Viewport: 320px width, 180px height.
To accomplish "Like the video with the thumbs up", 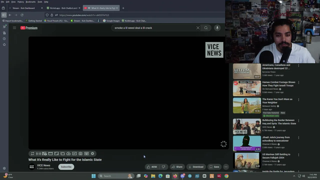I will click(x=152, y=167).
